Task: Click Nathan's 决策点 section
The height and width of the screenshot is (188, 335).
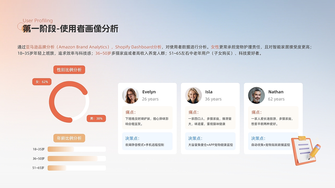Action: [x=273, y=140]
